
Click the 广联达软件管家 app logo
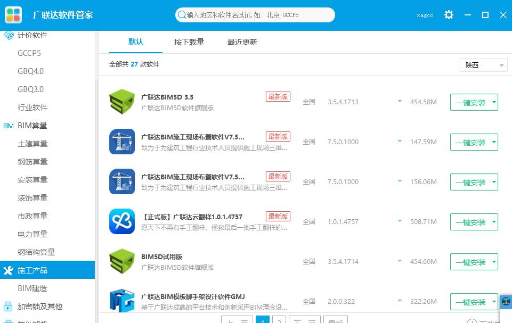[x=13, y=15]
